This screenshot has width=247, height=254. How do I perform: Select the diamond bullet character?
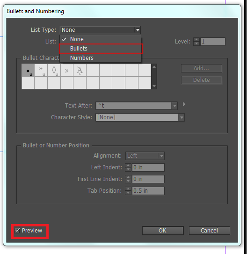click(x=54, y=70)
